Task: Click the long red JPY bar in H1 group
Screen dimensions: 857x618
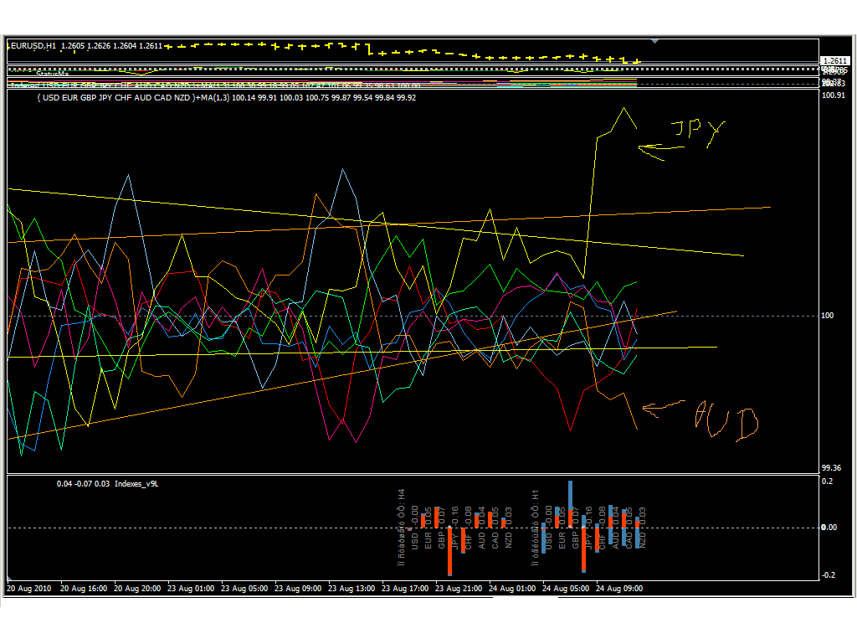Action: tap(583, 549)
